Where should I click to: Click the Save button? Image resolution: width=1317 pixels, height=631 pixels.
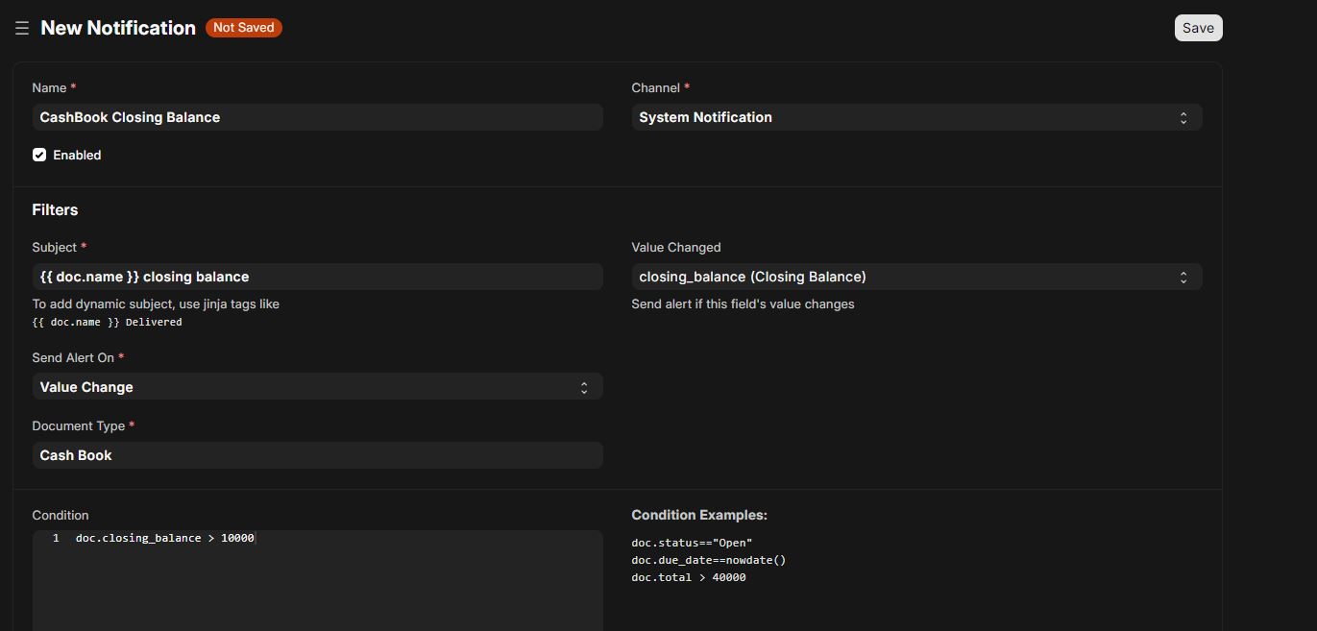pos(1198,28)
